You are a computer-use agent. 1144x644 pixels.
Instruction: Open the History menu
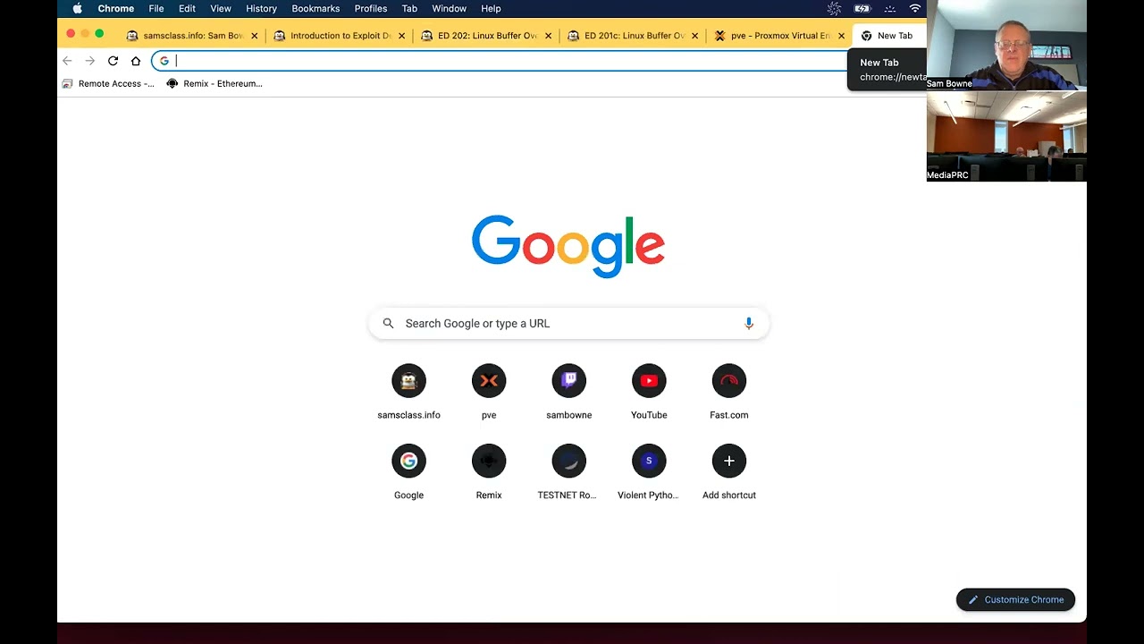pos(261,8)
